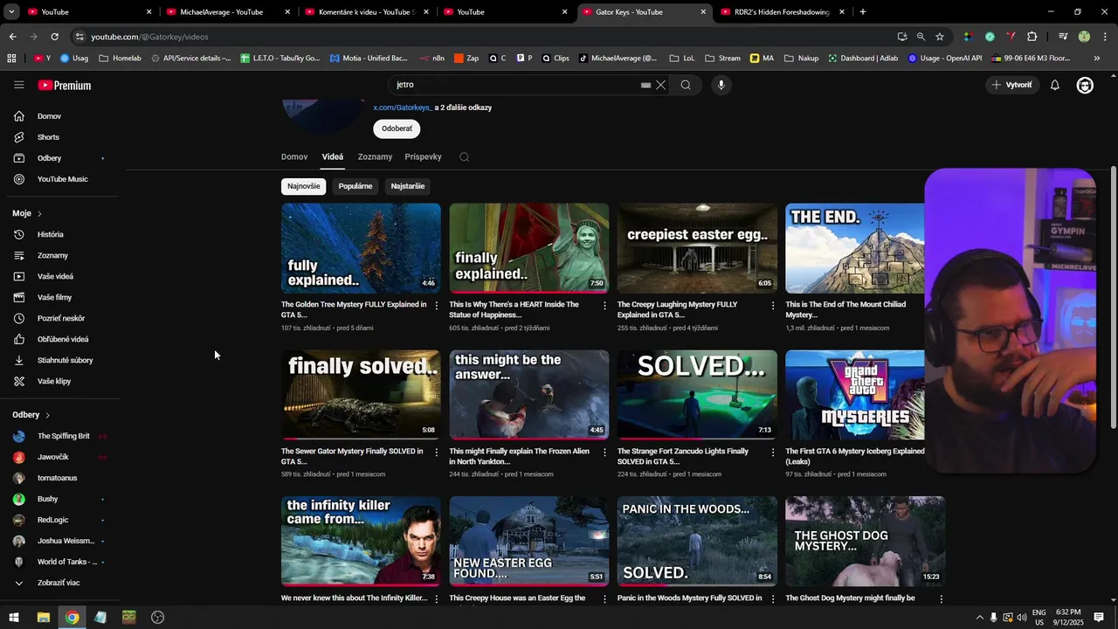Open File Explorer from the taskbar
Image resolution: width=1118 pixels, height=629 pixels.
[x=43, y=618]
